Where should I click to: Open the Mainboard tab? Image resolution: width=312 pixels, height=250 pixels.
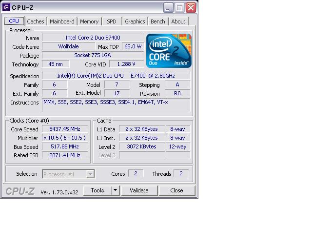62,21
